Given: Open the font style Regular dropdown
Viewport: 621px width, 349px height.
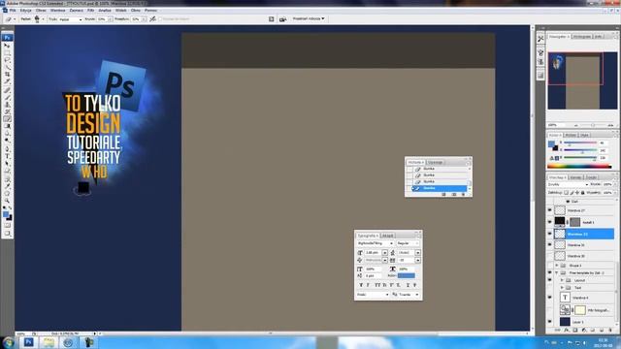Looking at the screenshot, I should pos(408,243).
